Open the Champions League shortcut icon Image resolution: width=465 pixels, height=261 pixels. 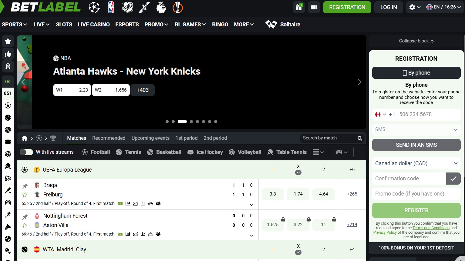coord(94,7)
